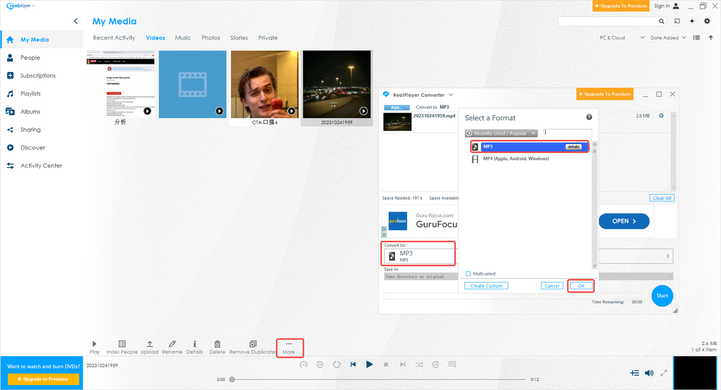Open the Recent Activity tab
Viewport: 721px width, 390px height.
pos(114,38)
